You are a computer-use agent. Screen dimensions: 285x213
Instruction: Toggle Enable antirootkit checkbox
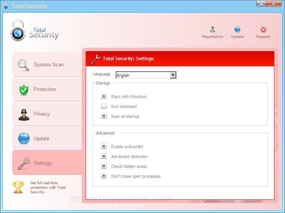[104, 146]
